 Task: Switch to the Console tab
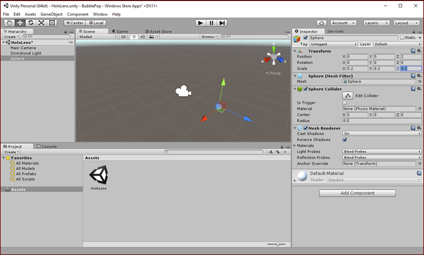pos(47,146)
